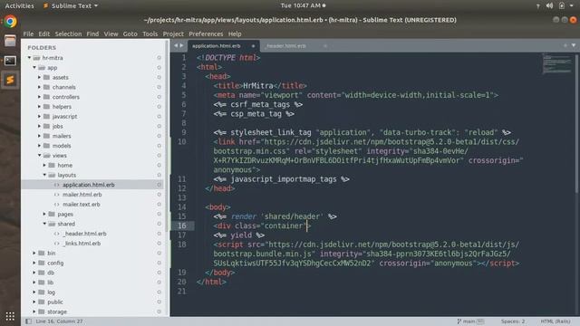This screenshot has height=326, width=580.
Task: Open the Preferences menu
Action: (x=206, y=34)
